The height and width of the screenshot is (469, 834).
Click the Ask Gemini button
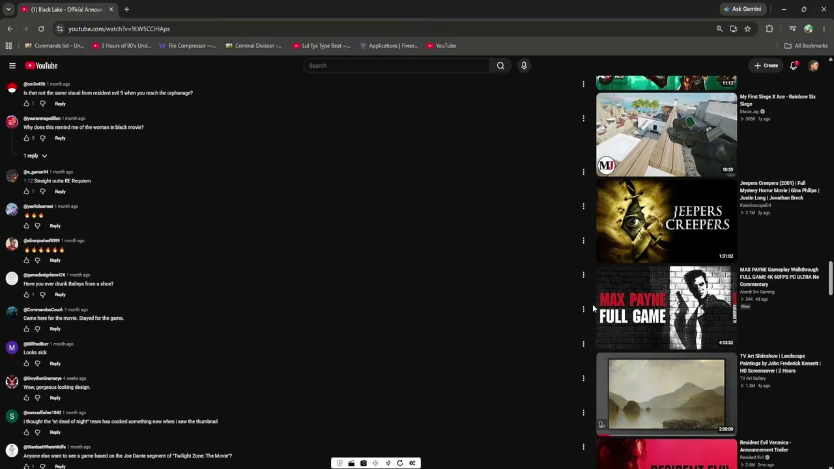tap(742, 9)
